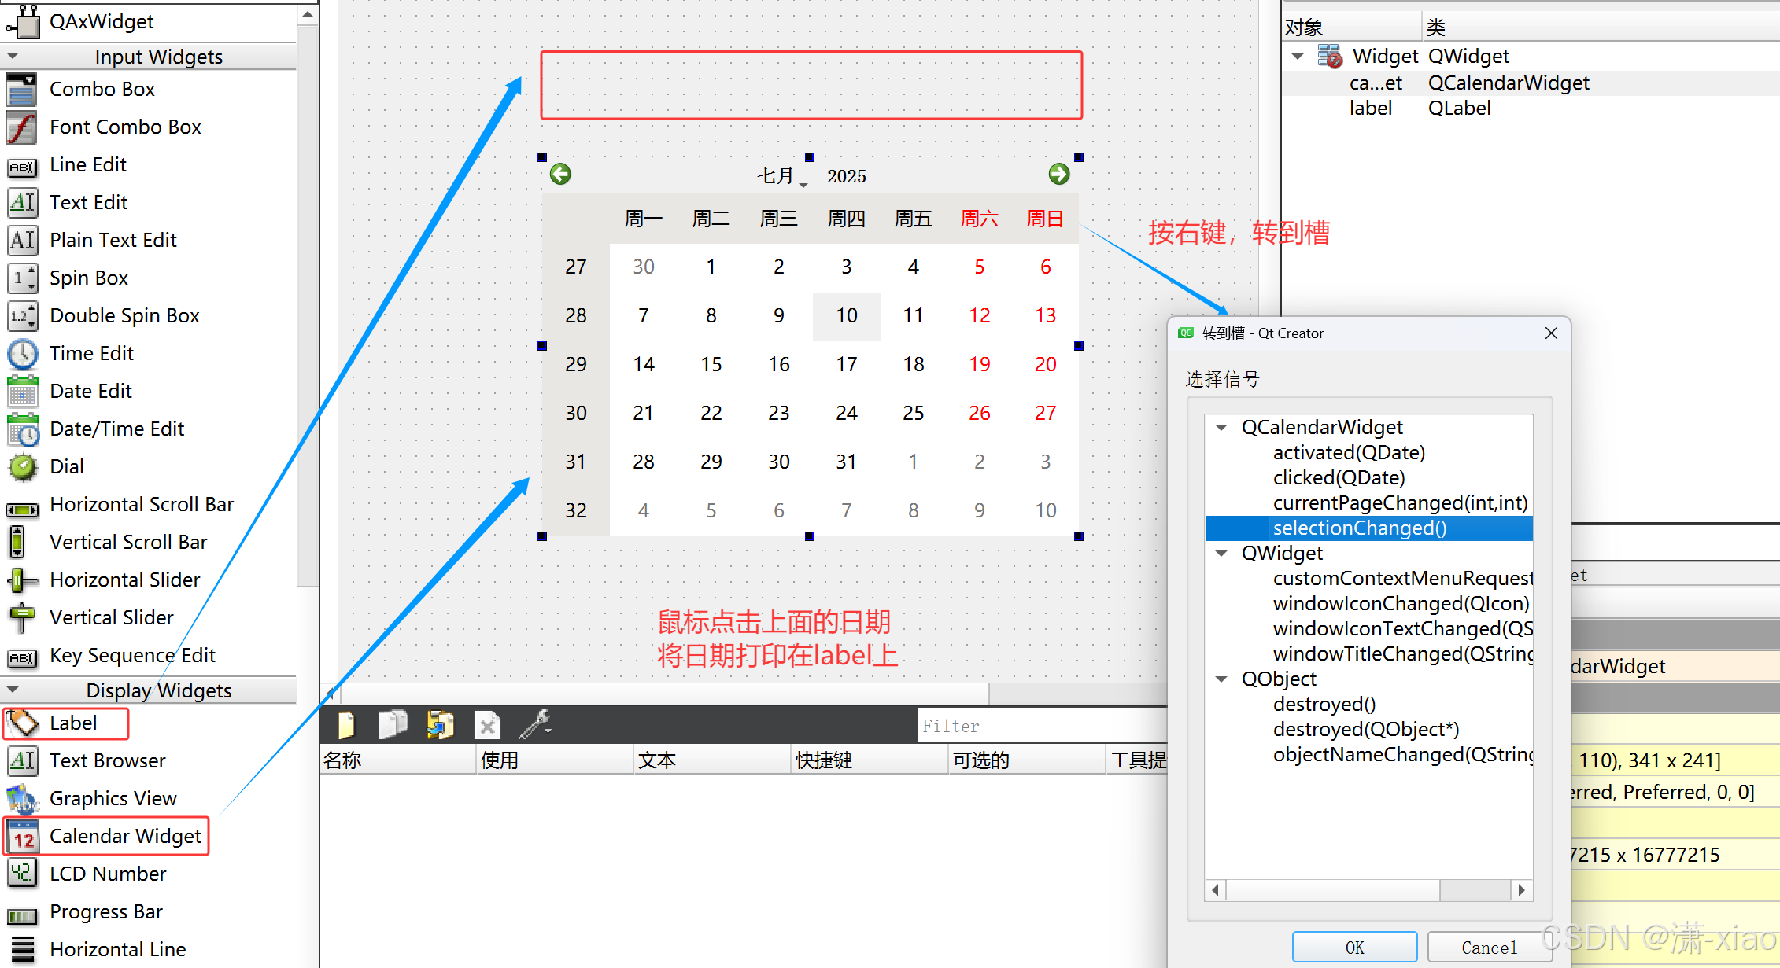Select the QAxWidget icon
Viewport: 1780px width, 968px height.
click(x=24, y=21)
